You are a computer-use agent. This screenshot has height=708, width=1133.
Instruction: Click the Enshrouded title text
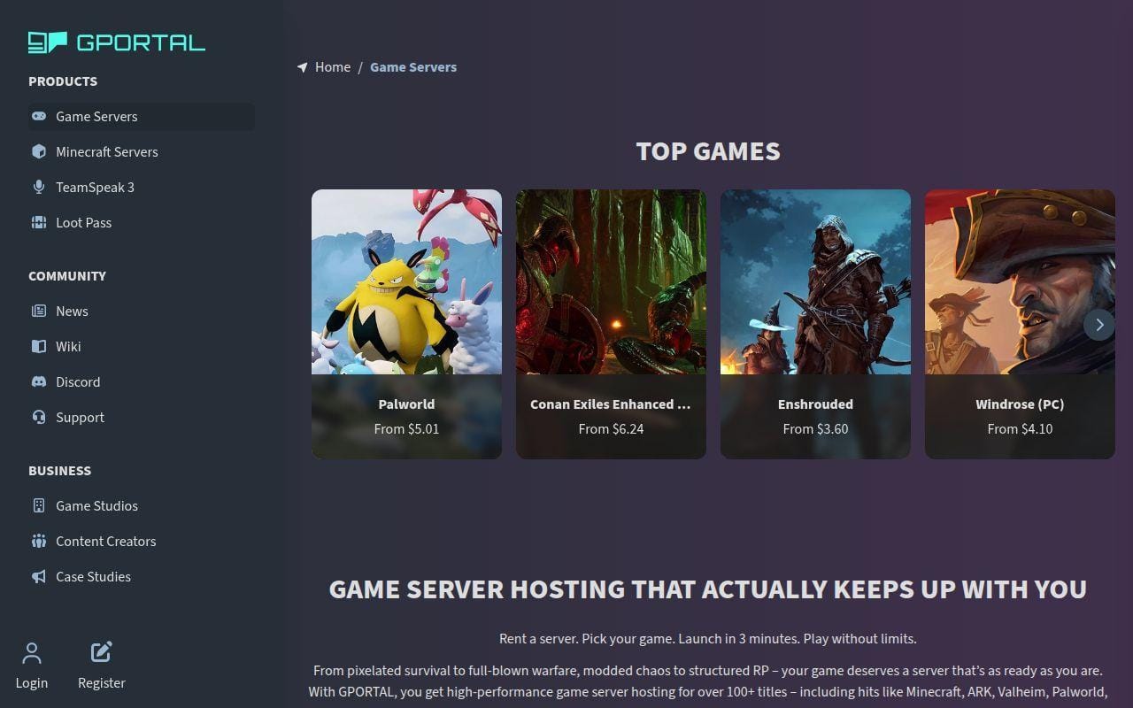(815, 404)
